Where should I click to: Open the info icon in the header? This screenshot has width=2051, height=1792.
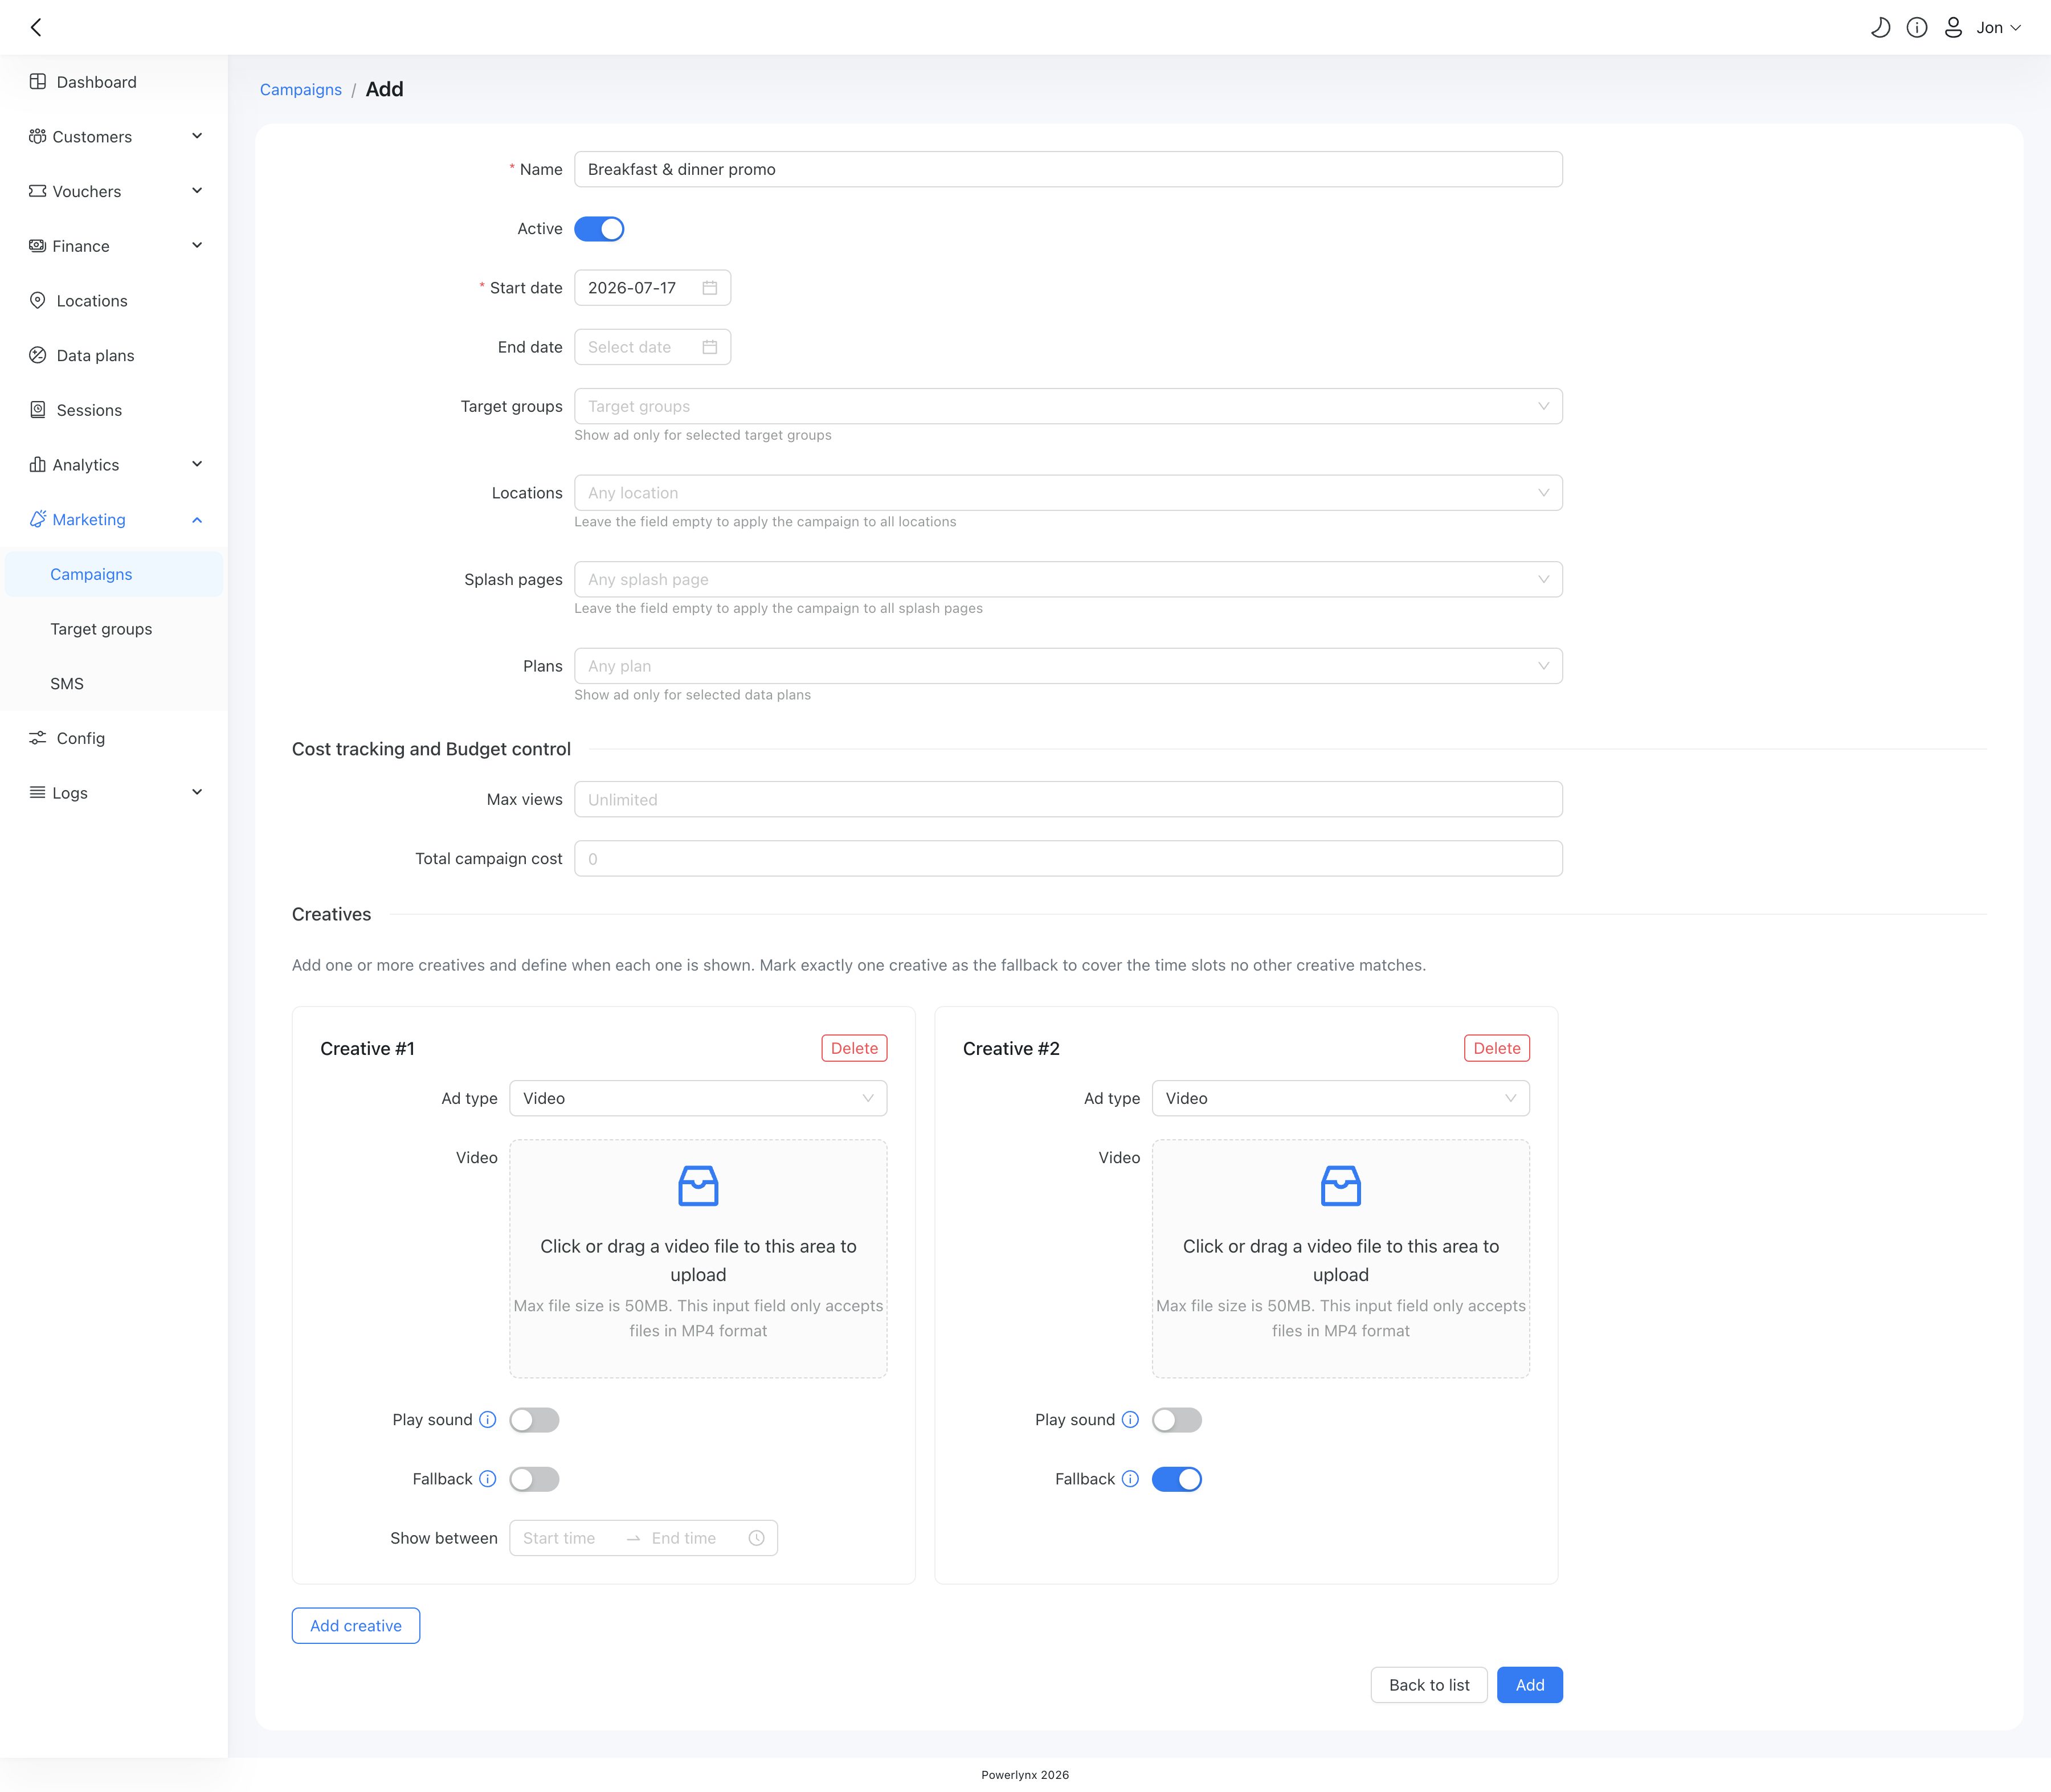point(1916,27)
